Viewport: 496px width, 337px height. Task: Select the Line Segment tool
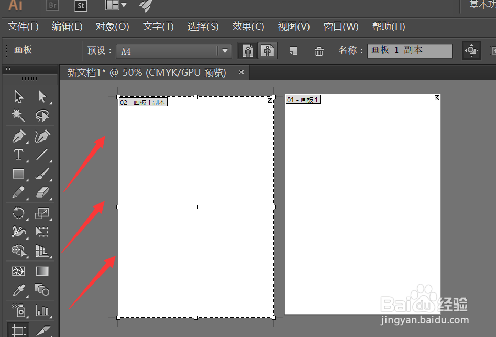coord(42,155)
